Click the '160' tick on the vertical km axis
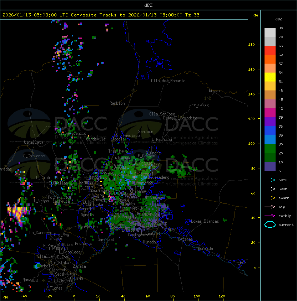 (251, 69)
